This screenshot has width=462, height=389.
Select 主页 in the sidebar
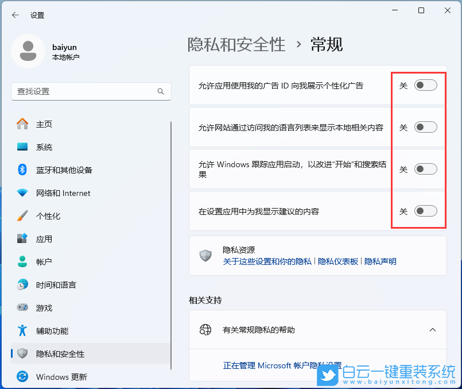click(x=45, y=124)
